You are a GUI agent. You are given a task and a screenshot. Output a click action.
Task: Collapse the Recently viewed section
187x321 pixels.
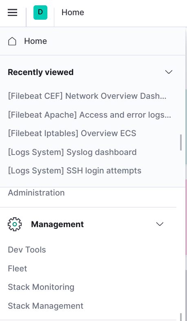(x=169, y=72)
